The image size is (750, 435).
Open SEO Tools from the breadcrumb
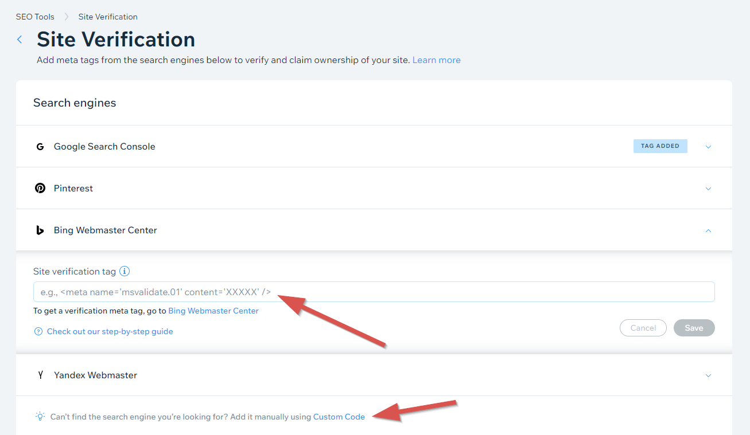[x=35, y=17]
